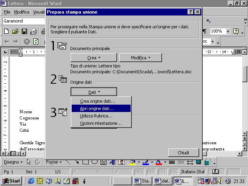The height and width of the screenshot is (186, 248).
Task: Select the Oval drawing tool
Action: [95, 162]
